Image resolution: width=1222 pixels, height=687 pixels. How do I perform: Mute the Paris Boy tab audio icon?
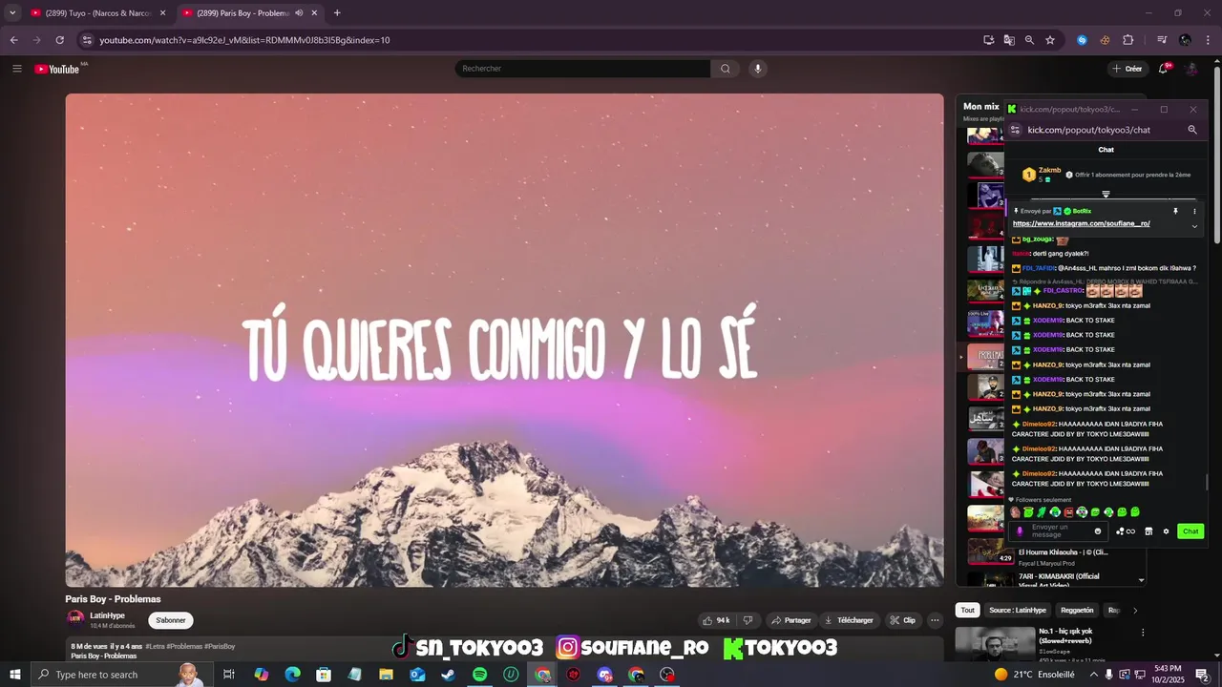click(x=299, y=13)
